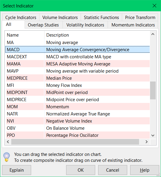Click the vertical scrollbar down arrow

(x=153, y=135)
